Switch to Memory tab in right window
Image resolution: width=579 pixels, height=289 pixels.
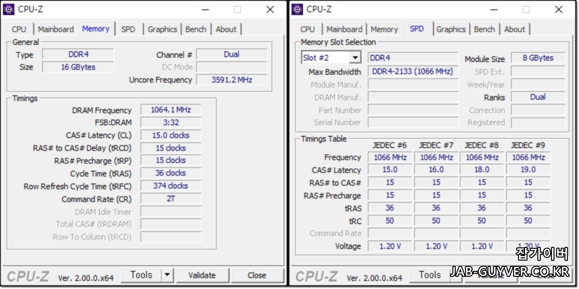(x=384, y=29)
